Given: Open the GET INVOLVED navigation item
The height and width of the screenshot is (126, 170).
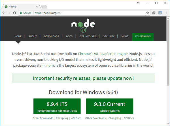Looking at the screenshot, I should [88, 36].
